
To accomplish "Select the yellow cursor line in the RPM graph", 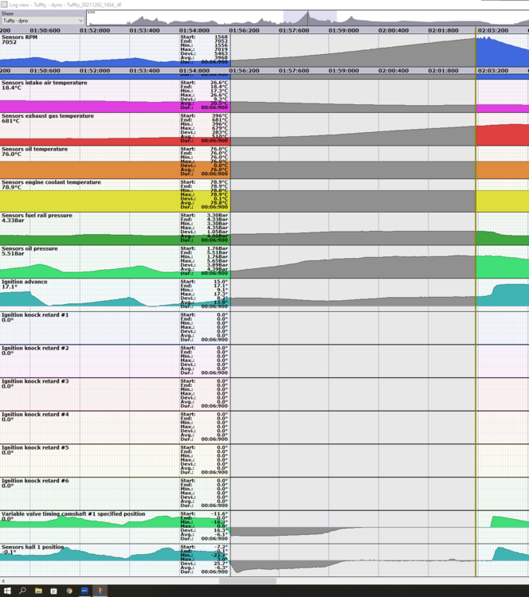I will (x=476, y=52).
